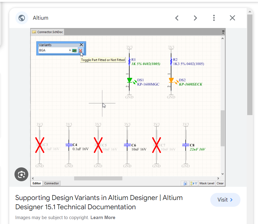Click the schematic vertical scrollbar thumb
Viewport: 258px width, 224px height.
[223, 128]
